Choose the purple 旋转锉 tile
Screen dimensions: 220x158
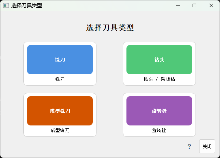click(x=159, y=111)
